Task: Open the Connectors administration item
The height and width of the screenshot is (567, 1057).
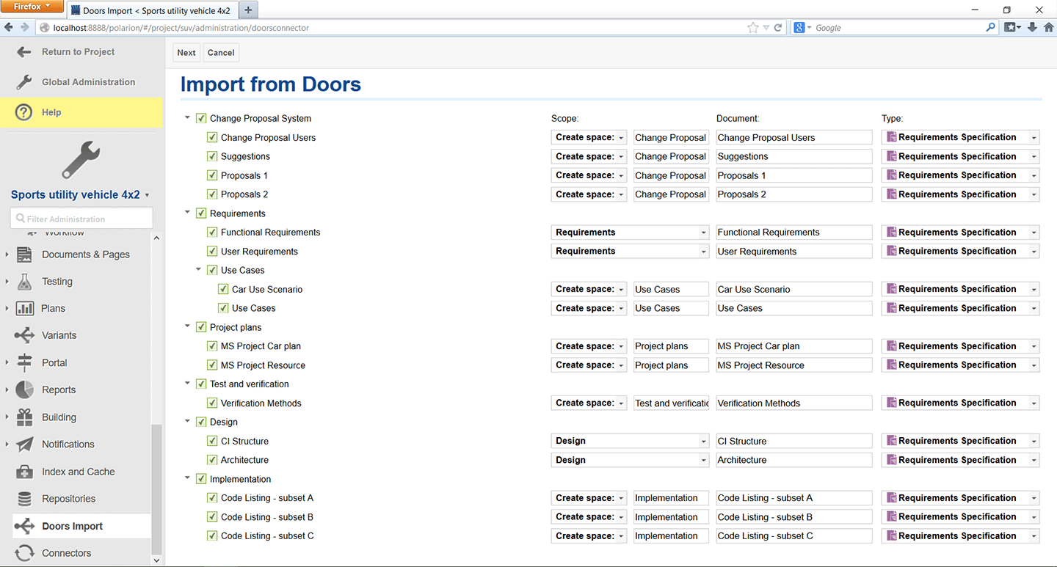Action: tap(66, 553)
